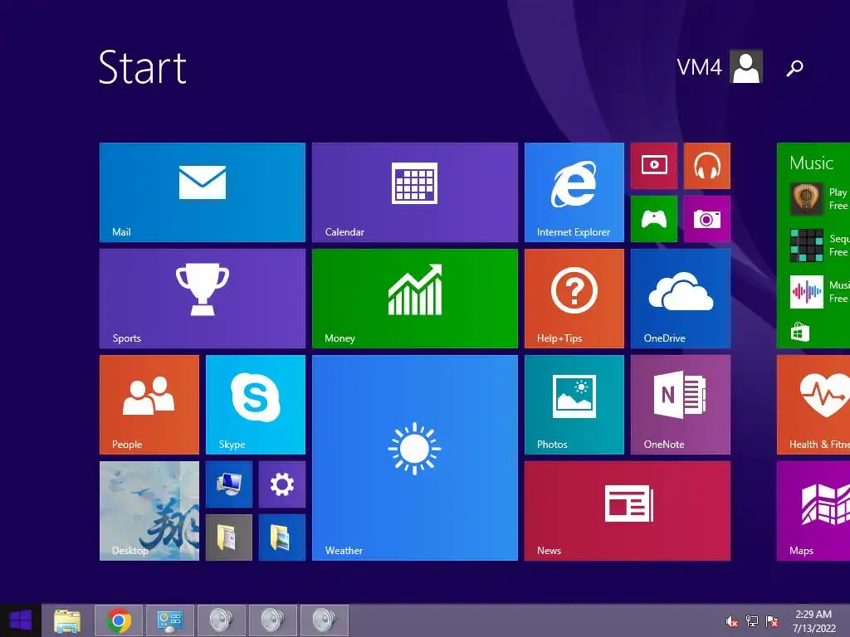Open the Mail tile

pos(203,192)
